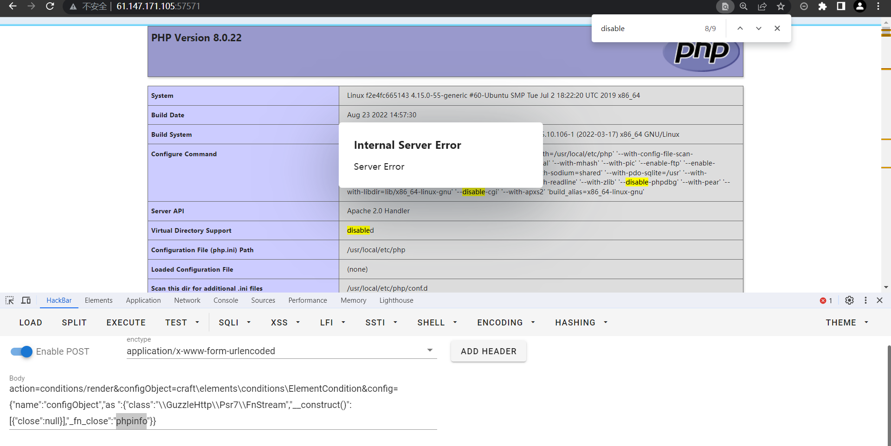Open the Elements tab
This screenshot has height=446, width=891.
(99, 300)
